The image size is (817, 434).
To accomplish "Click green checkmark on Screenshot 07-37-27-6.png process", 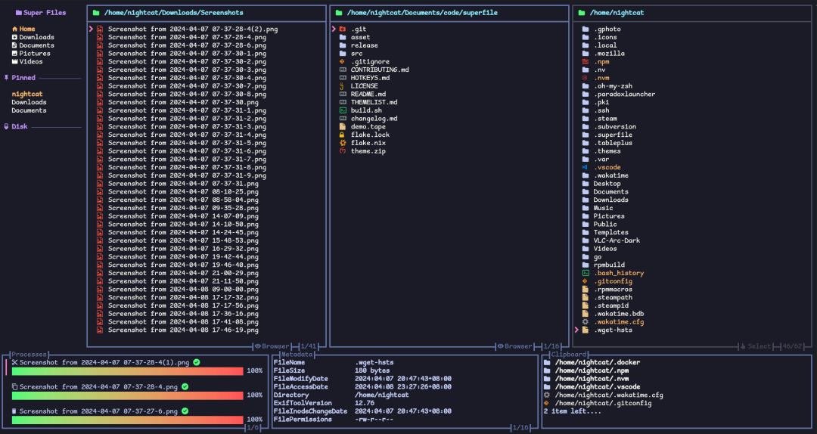I will pyautogui.click(x=185, y=411).
